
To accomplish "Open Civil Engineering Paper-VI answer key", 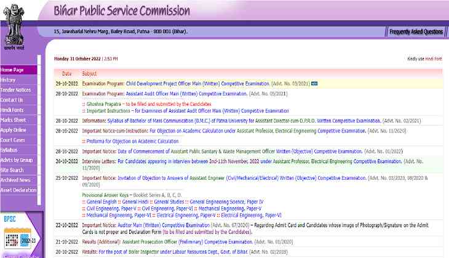I will (167, 208).
